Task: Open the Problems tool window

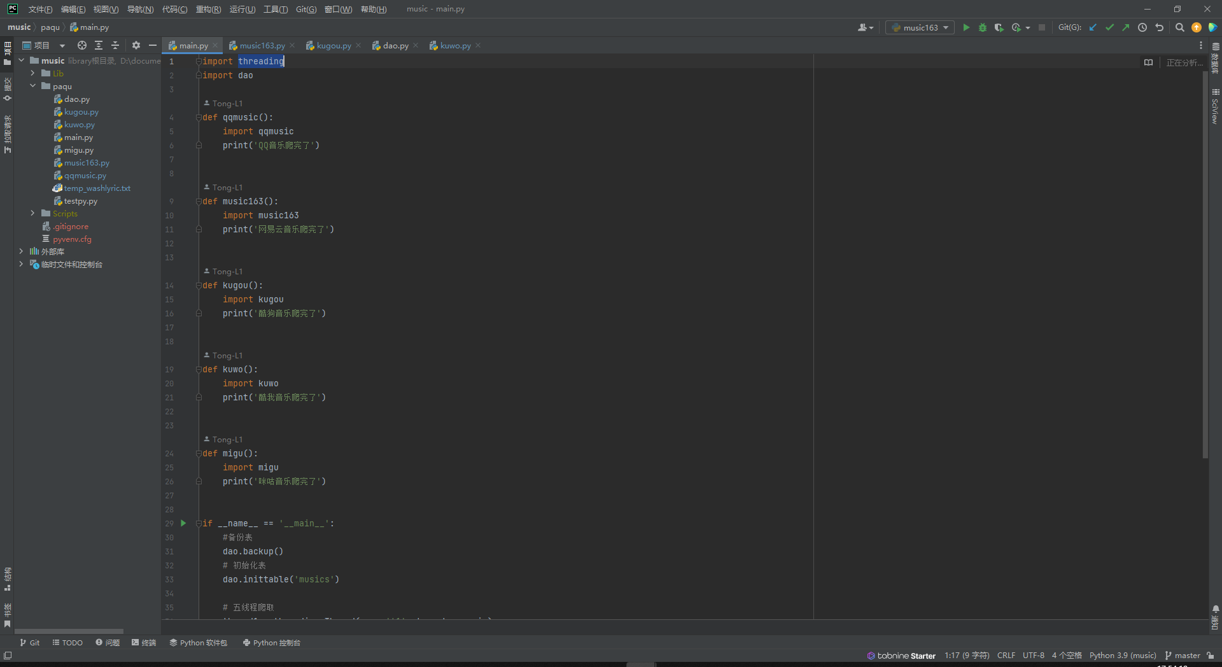Action: 108,643
